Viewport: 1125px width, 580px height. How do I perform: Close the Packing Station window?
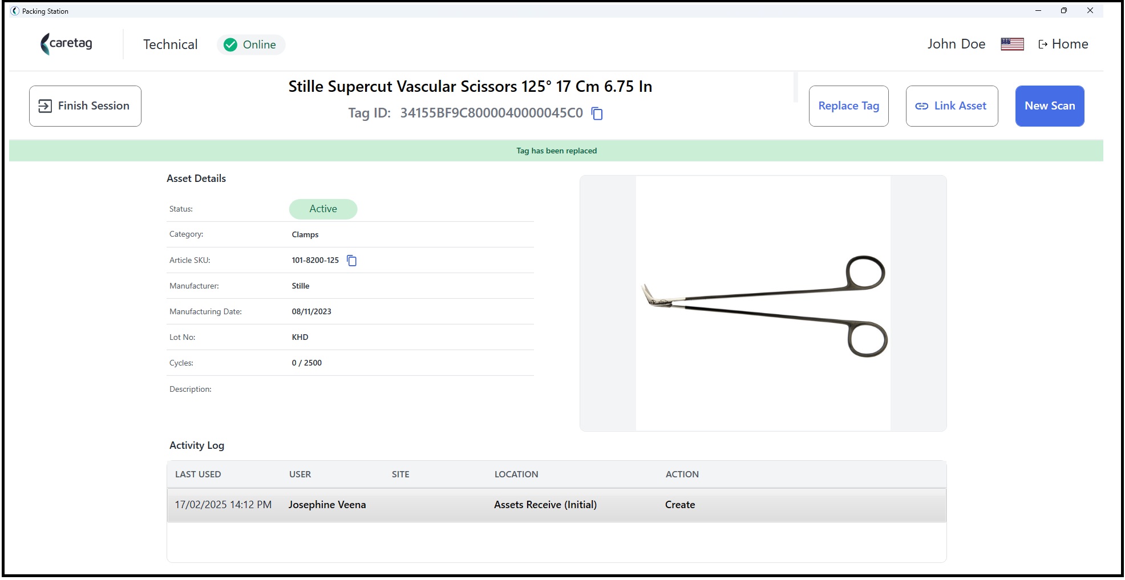pyautogui.click(x=1090, y=10)
